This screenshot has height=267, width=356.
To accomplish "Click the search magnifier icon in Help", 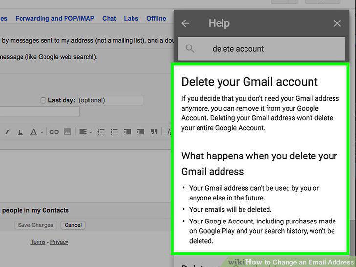I will 190,49.
